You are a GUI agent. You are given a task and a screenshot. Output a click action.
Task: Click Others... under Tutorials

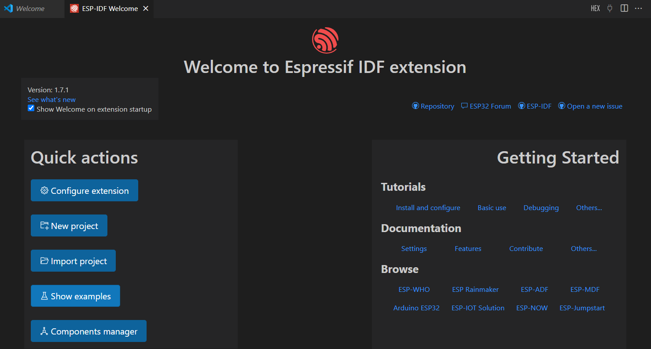pos(589,207)
